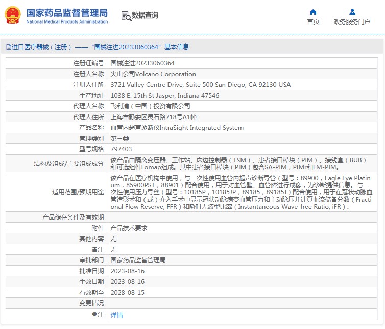The height and width of the screenshot is (329, 385).
Task: Select 产品技术要求 attachment value
Action: click(129, 228)
